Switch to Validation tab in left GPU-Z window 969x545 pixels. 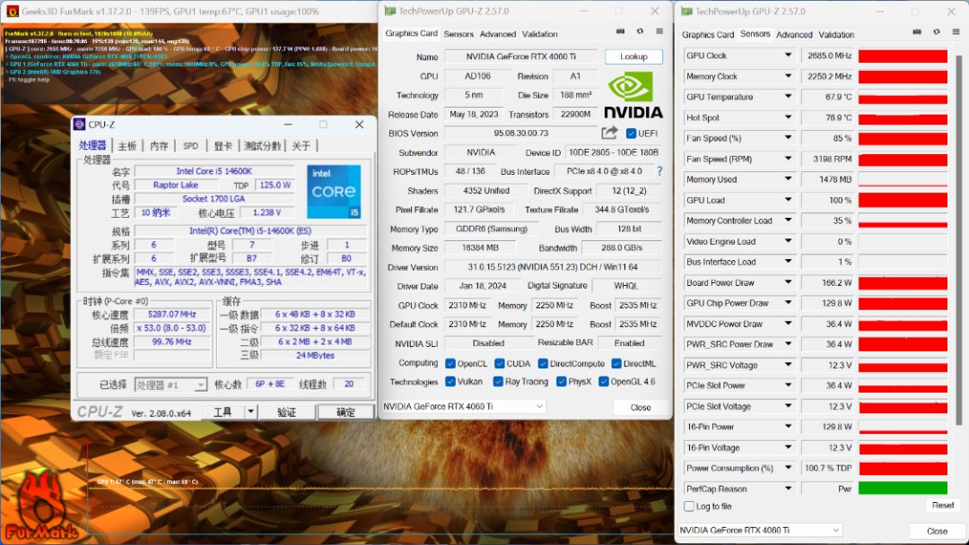tap(539, 34)
